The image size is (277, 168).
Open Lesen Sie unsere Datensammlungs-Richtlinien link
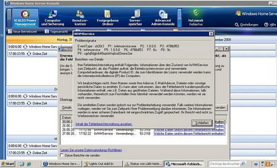[x=91, y=150]
